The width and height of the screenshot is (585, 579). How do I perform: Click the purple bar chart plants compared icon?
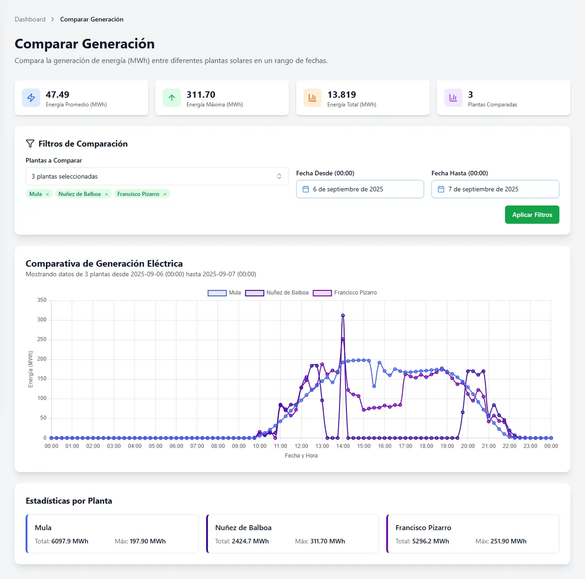(x=453, y=98)
